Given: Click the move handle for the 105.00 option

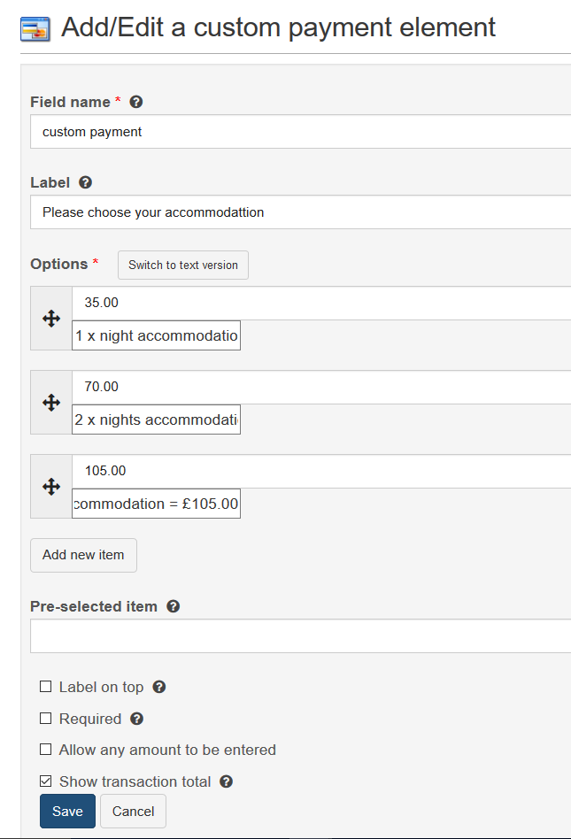Looking at the screenshot, I should coord(51,487).
